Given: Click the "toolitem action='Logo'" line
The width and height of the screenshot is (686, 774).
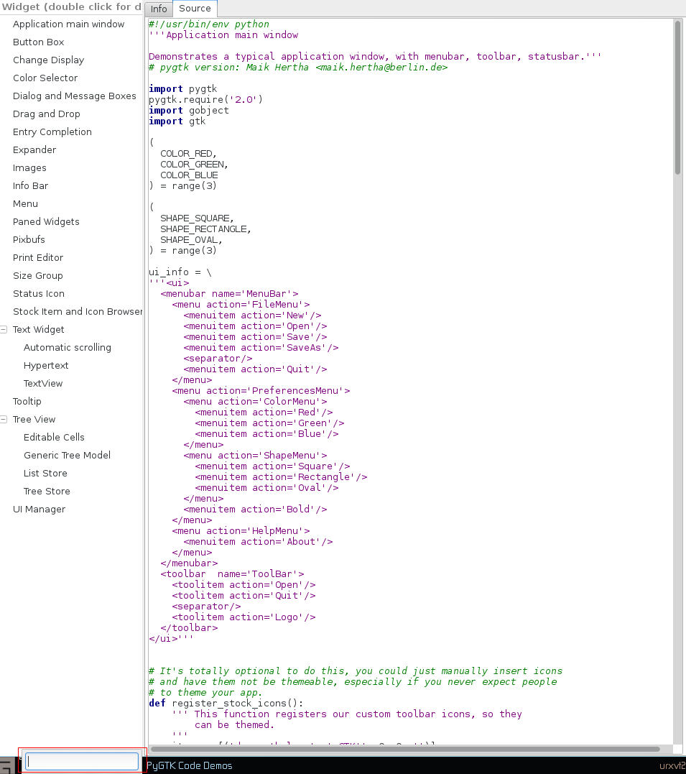Looking at the screenshot, I should [x=244, y=617].
